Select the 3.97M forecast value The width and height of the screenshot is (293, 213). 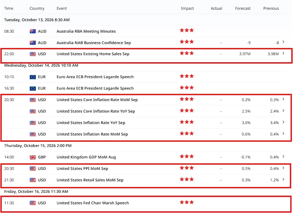coord(245,54)
